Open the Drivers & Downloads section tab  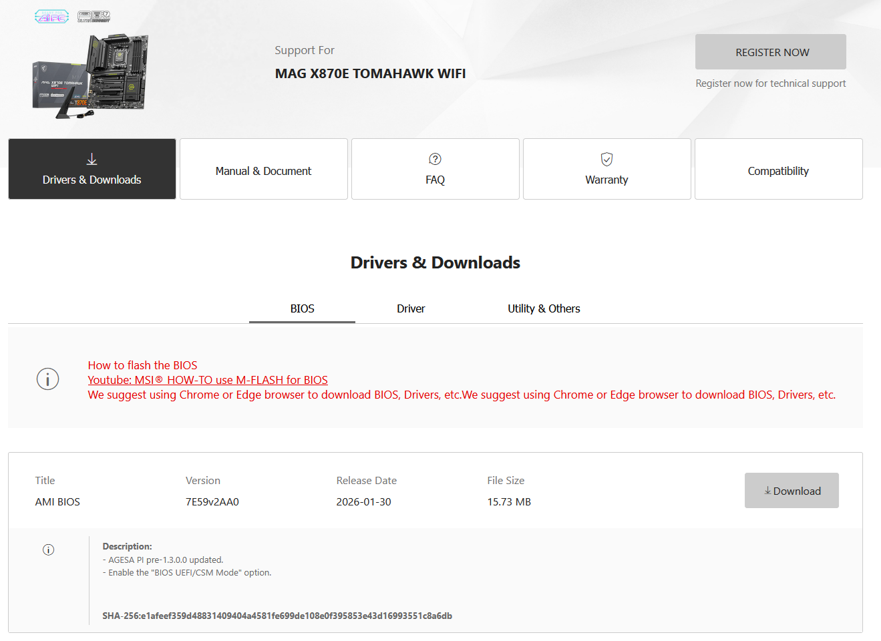click(x=92, y=169)
